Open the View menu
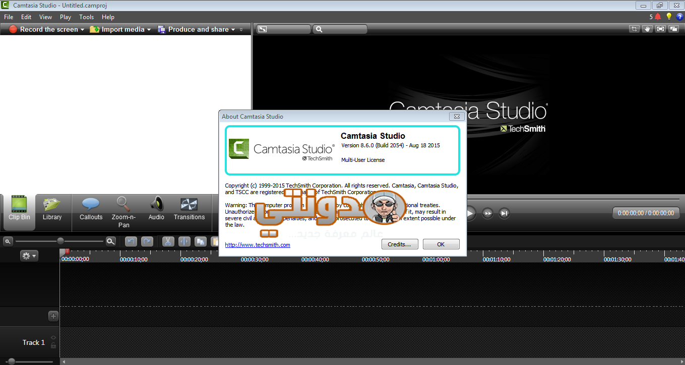The image size is (685, 365). (45, 17)
